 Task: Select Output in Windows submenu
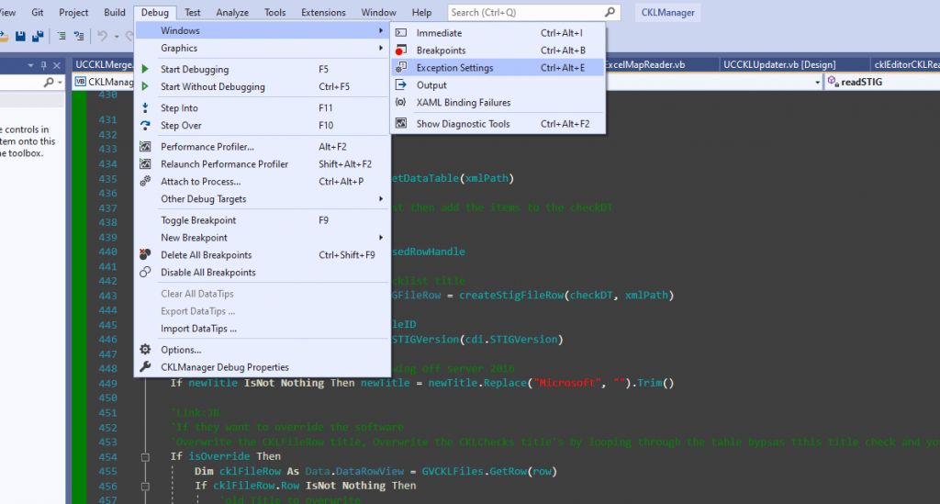point(498,85)
